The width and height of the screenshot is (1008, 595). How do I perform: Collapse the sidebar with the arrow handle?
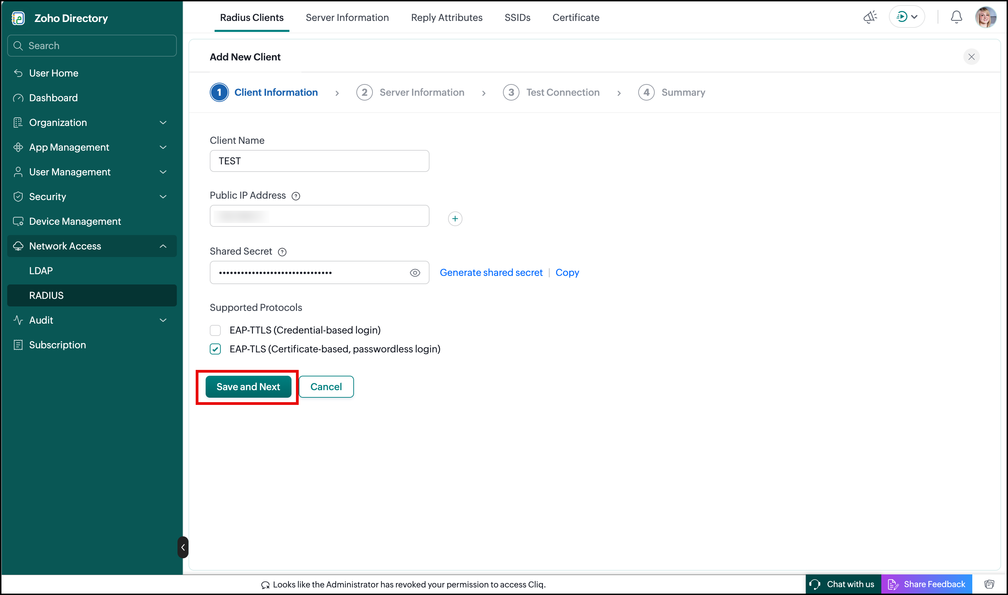click(183, 547)
